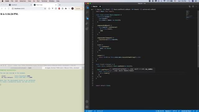Open the Manage gear in VS Code activity bar
Screen dimensions: 199x112
coord(87,107)
